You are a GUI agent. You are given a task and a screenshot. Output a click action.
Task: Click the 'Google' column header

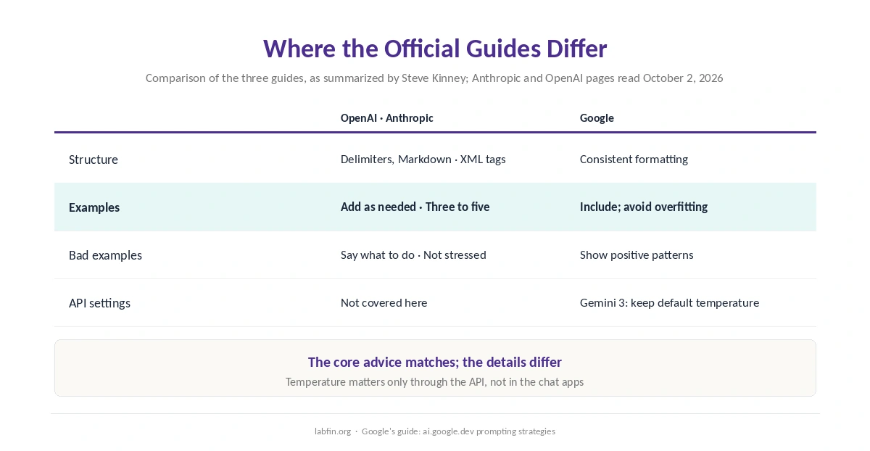point(597,117)
